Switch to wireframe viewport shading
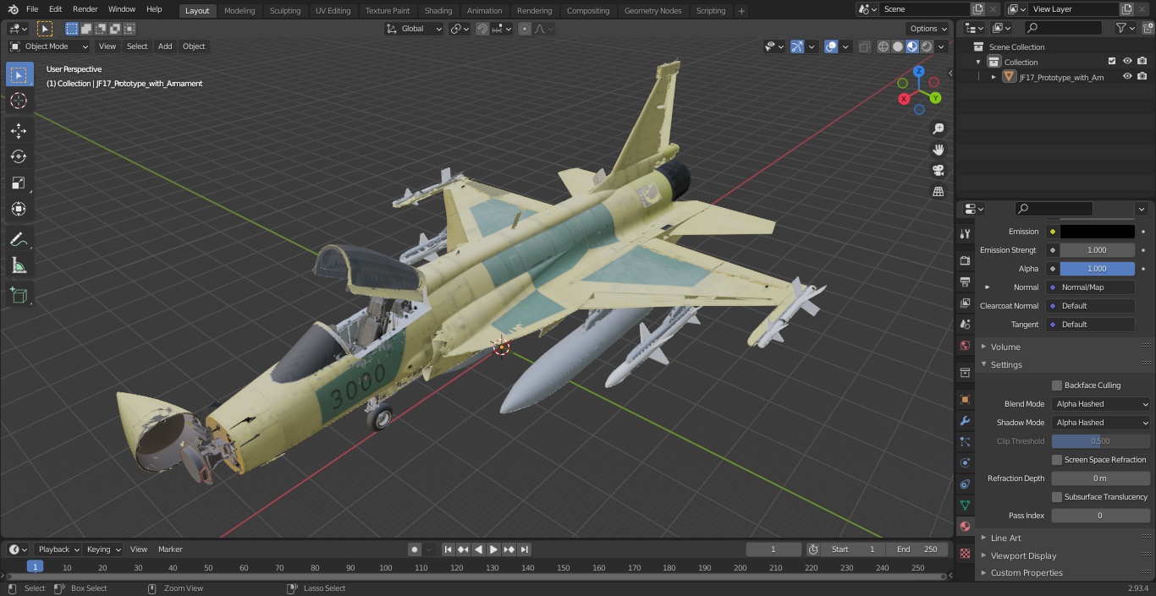 (x=884, y=46)
